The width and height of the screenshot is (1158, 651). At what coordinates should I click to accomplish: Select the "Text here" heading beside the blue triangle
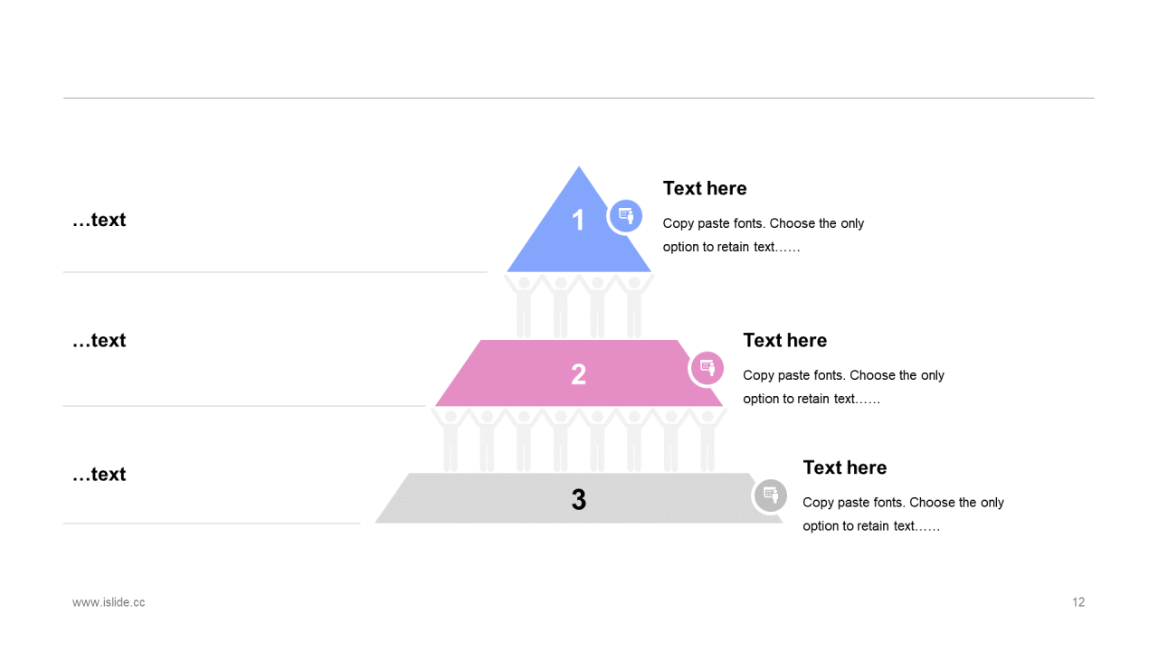(705, 188)
